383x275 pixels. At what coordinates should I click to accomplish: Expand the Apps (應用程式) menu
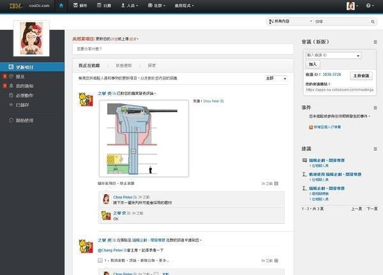click(184, 6)
